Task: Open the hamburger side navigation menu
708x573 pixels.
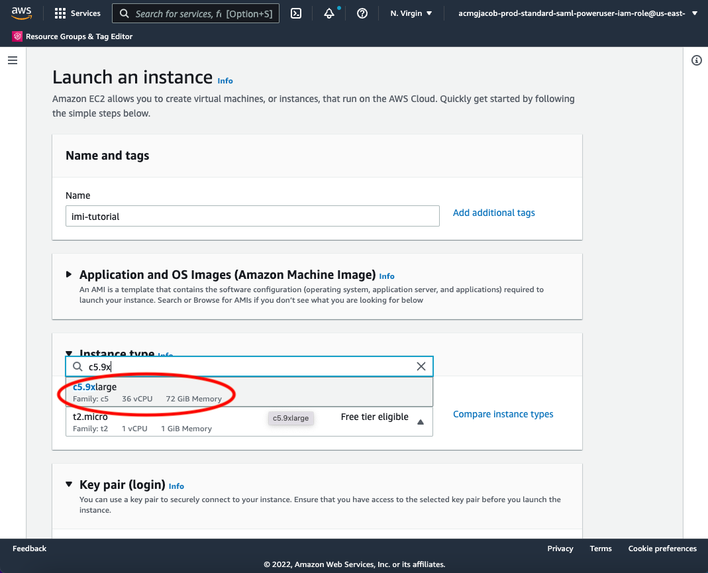Action: pyautogui.click(x=13, y=60)
